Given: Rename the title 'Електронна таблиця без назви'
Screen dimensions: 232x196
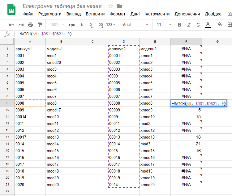Looking at the screenshot, I should [62, 6].
